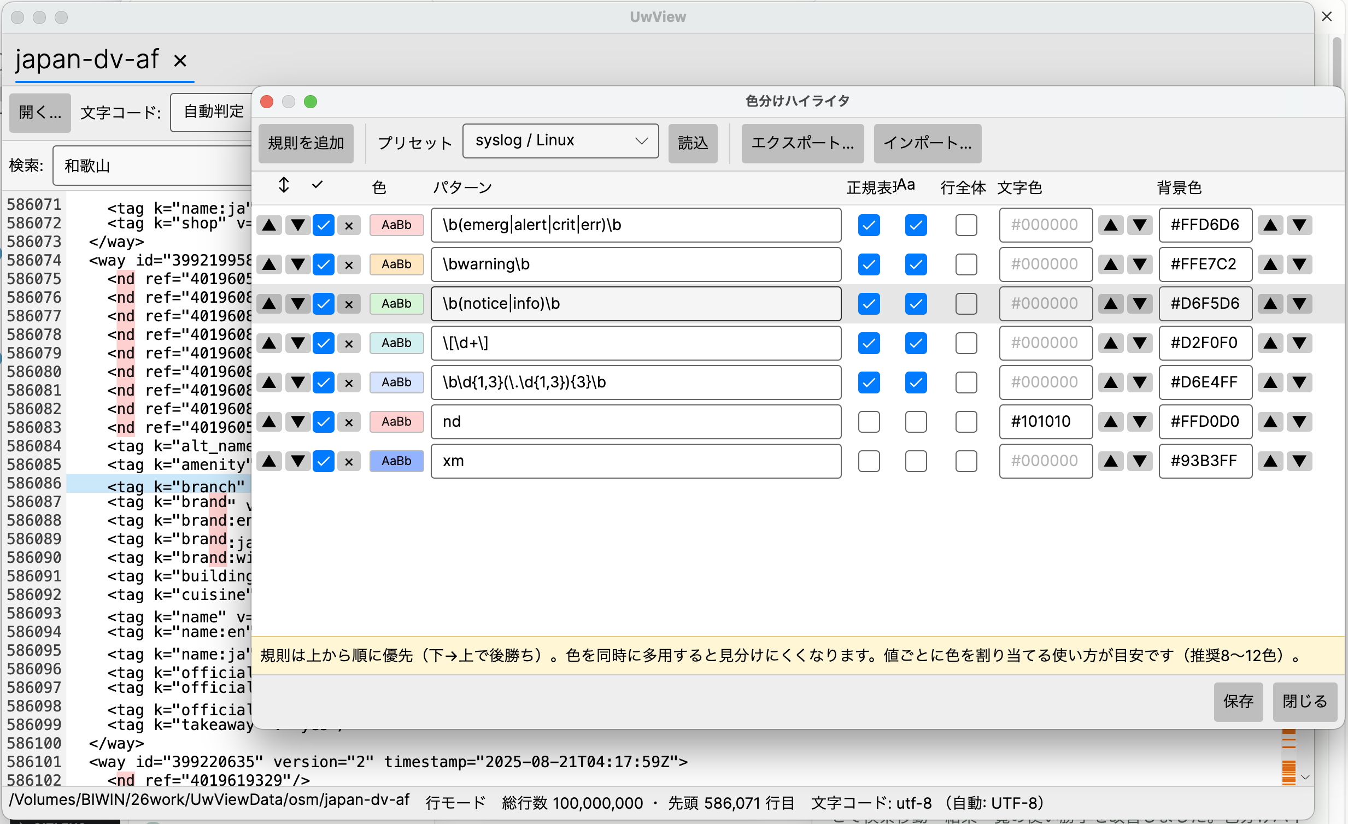Disable the \bwarning\b rule checkbox

click(x=323, y=264)
